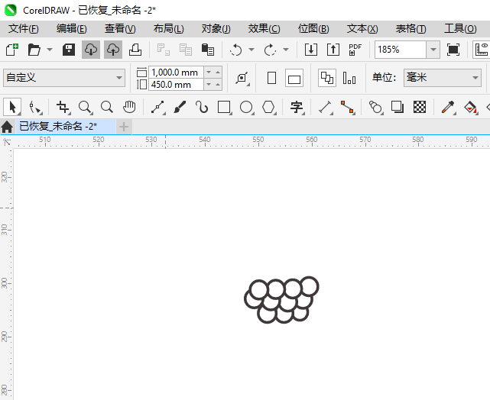
Task: Open the 对象(J) menu
Action: pyautogui.click(x=216, y=29)
